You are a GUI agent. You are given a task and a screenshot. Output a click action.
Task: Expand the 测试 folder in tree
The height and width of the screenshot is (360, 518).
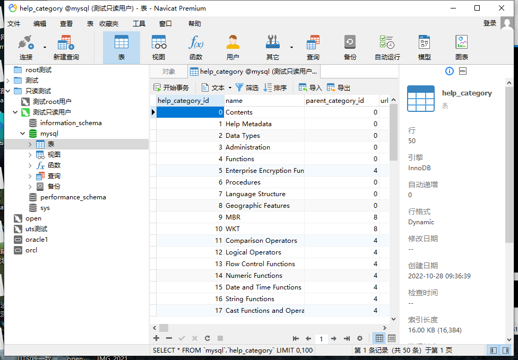click(8, 81)
